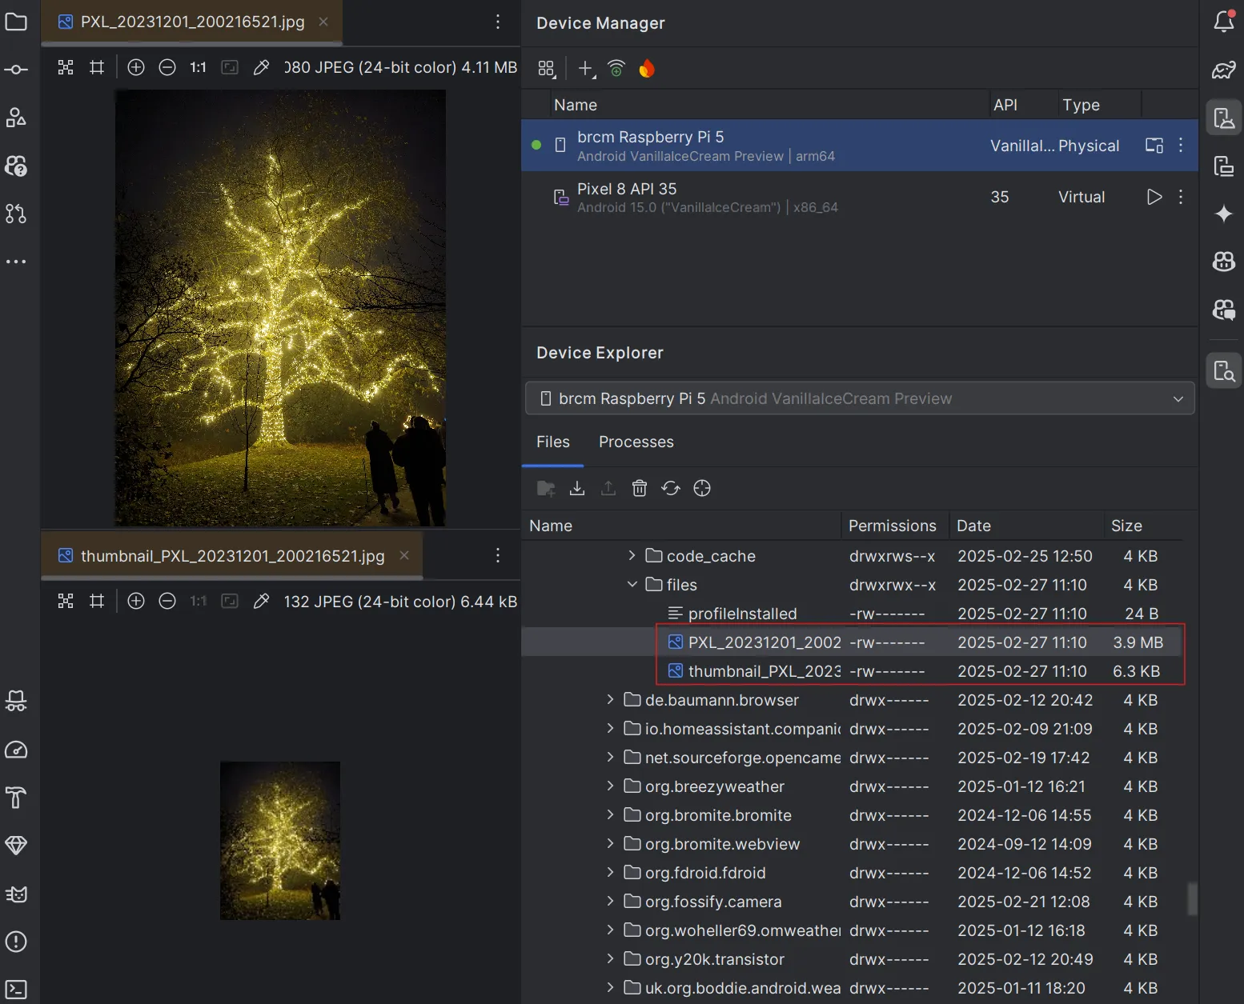Open the Project tool window folder icon

(16, 22)
